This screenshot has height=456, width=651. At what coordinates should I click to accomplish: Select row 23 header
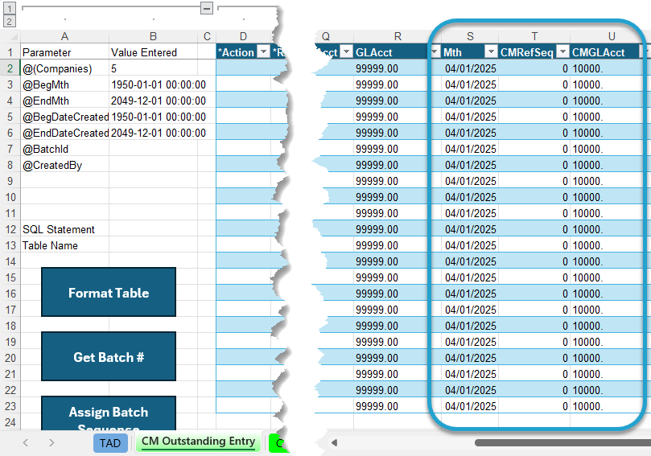point(10,406)
